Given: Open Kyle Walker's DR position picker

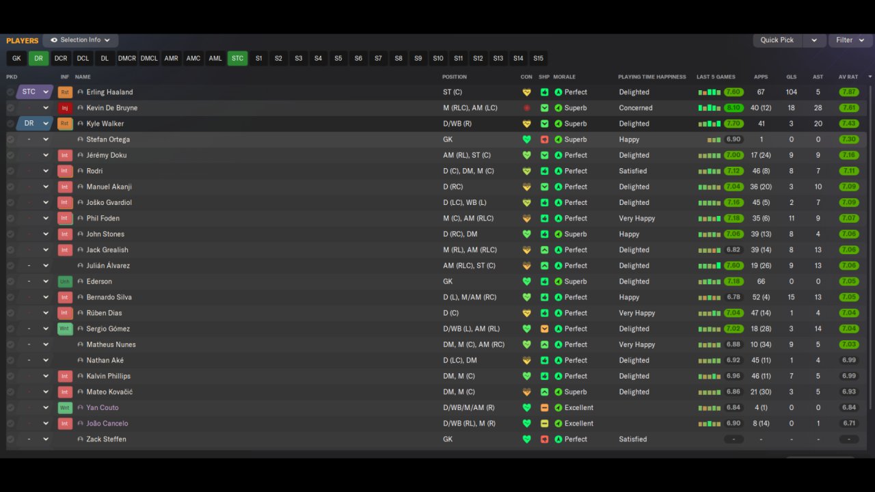Looking at the screenshot, I should coord(34,124).
